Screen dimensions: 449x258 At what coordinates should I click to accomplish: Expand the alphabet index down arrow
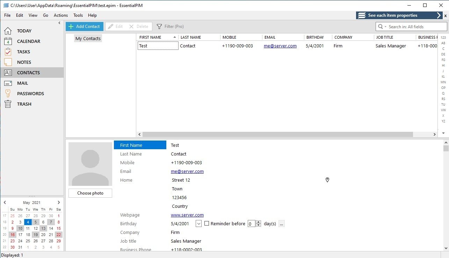443,133
